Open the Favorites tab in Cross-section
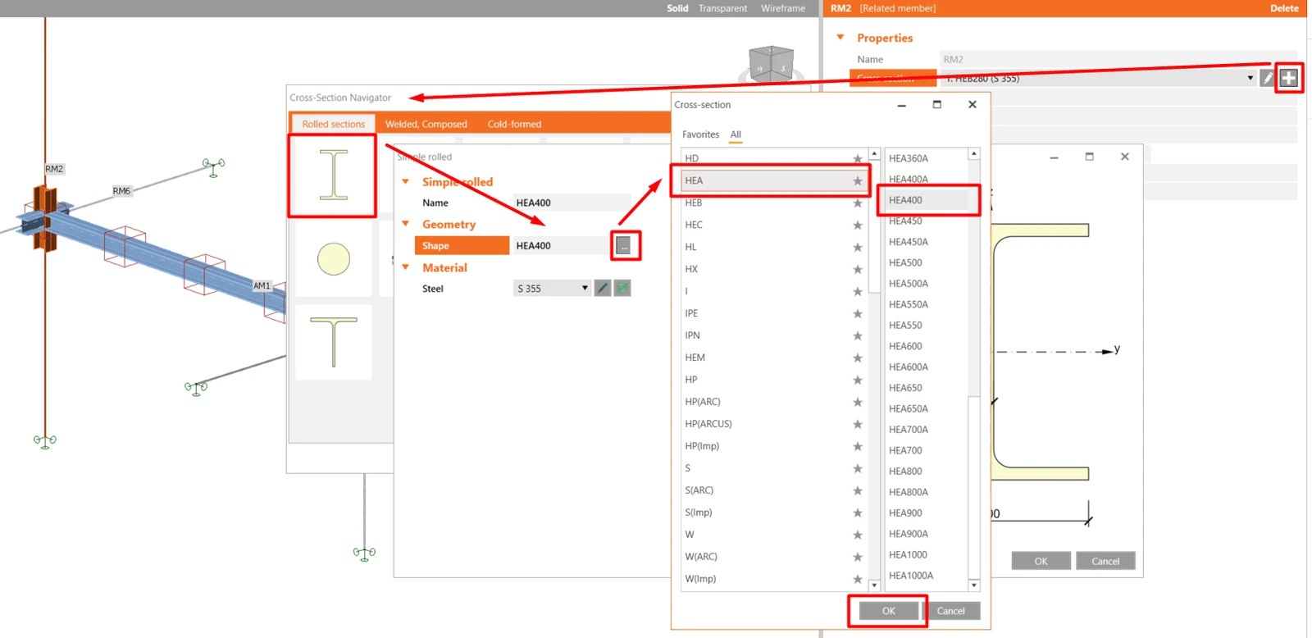Screen dimensions: 1312x638 coord(700,134)
